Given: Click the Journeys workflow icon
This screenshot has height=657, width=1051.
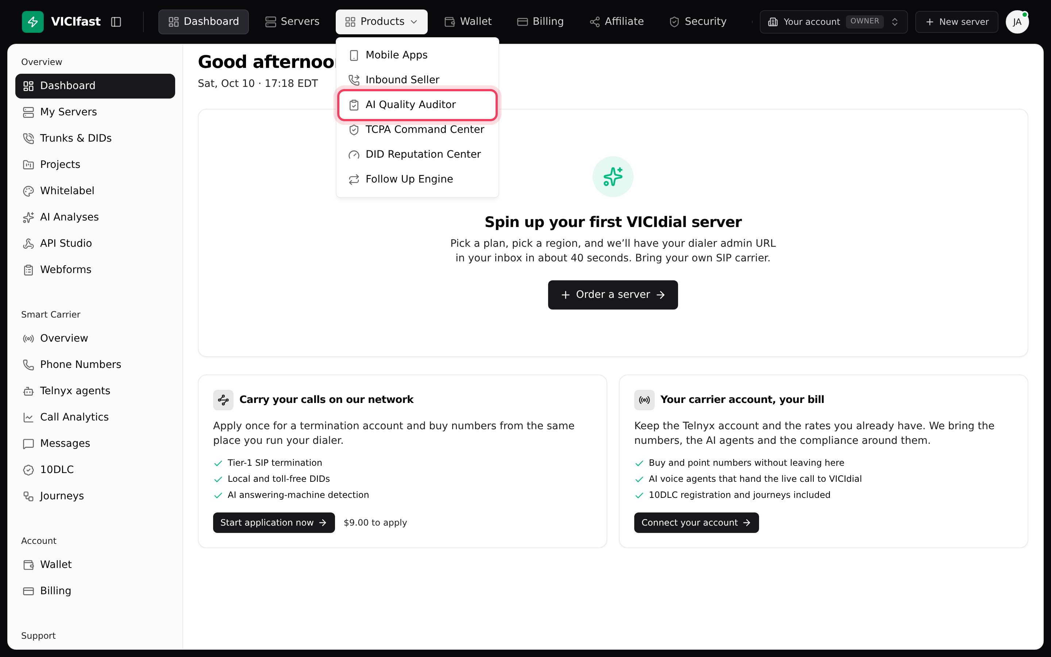Looking at the screenshot, I should (x=28, y=496).
